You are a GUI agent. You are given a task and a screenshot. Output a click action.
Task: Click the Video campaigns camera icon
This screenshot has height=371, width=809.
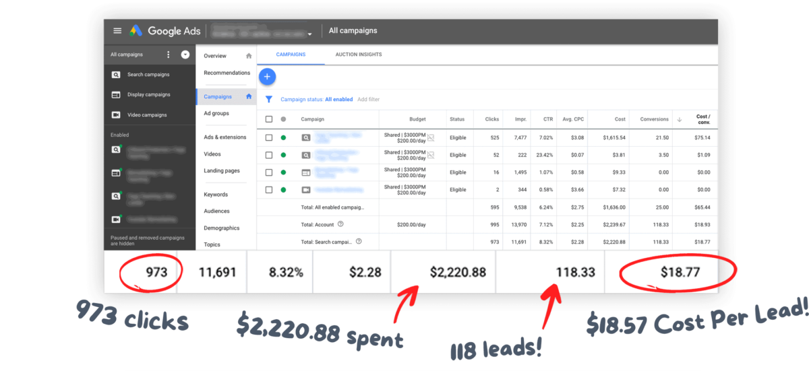pos(116,115)
